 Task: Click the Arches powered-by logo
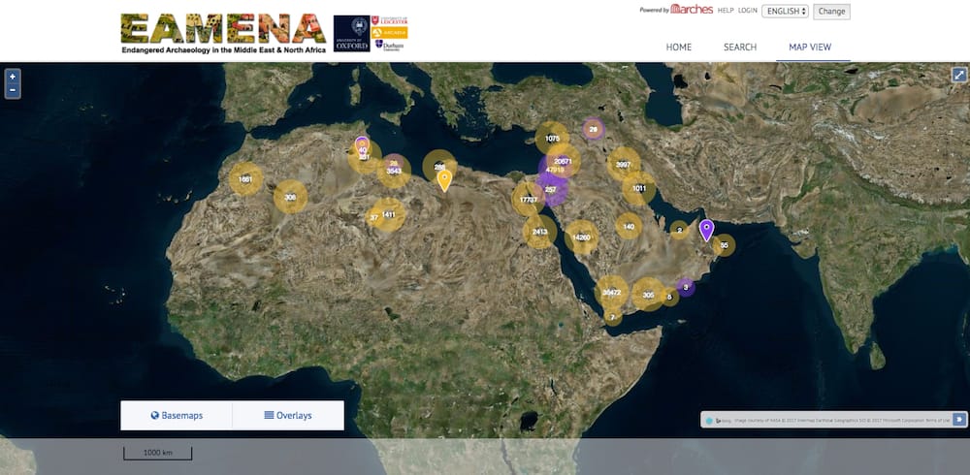(692, 10)
